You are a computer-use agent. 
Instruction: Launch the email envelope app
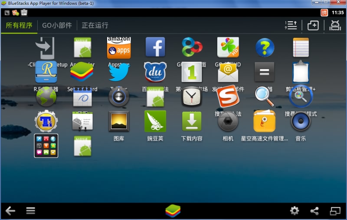pos(228,73)
